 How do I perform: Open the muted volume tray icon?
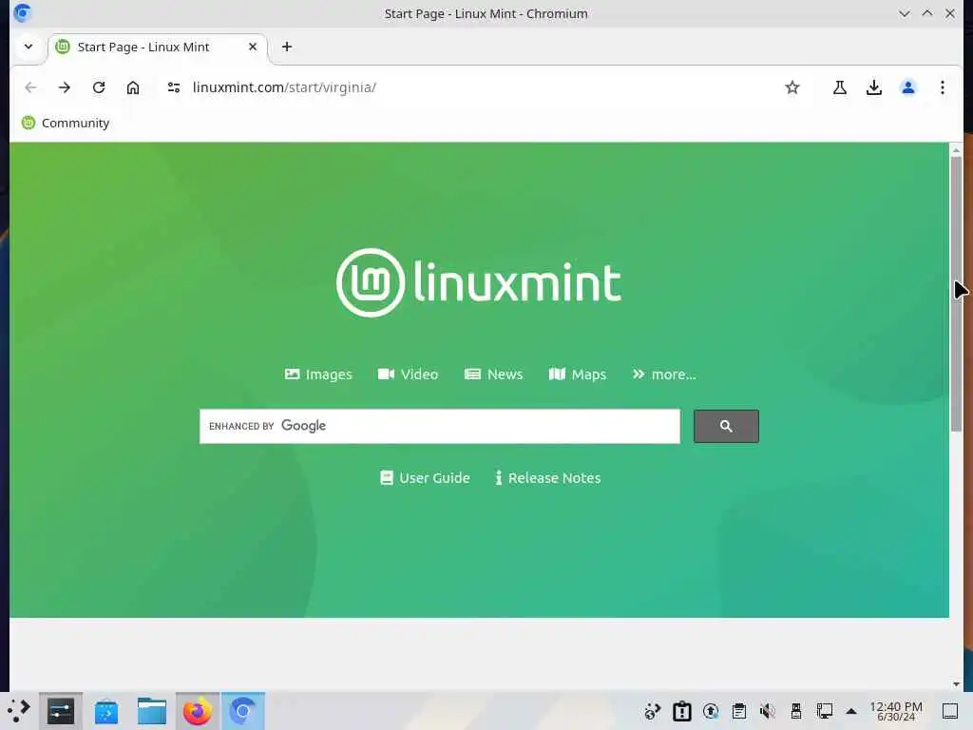768,711
